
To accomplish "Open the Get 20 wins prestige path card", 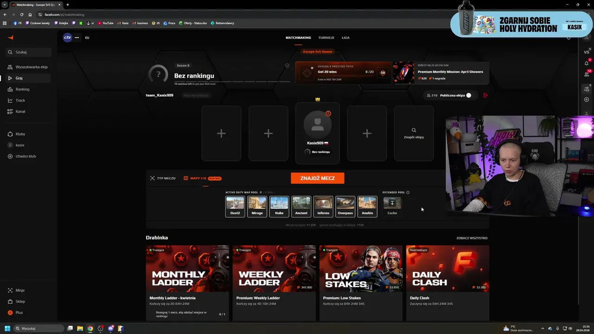I will (x=343, y=73).
